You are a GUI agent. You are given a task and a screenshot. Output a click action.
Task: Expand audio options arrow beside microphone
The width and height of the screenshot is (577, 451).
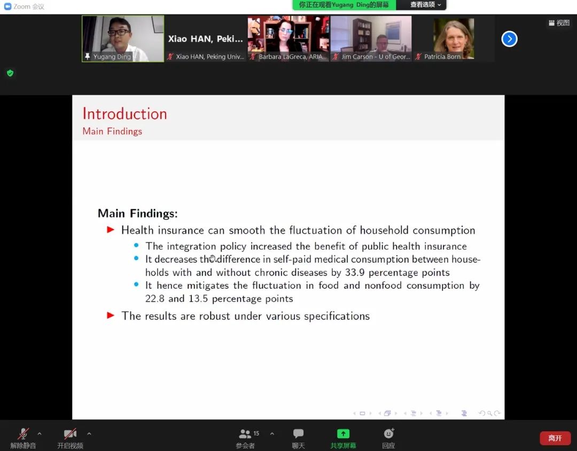tap(40, 433)
